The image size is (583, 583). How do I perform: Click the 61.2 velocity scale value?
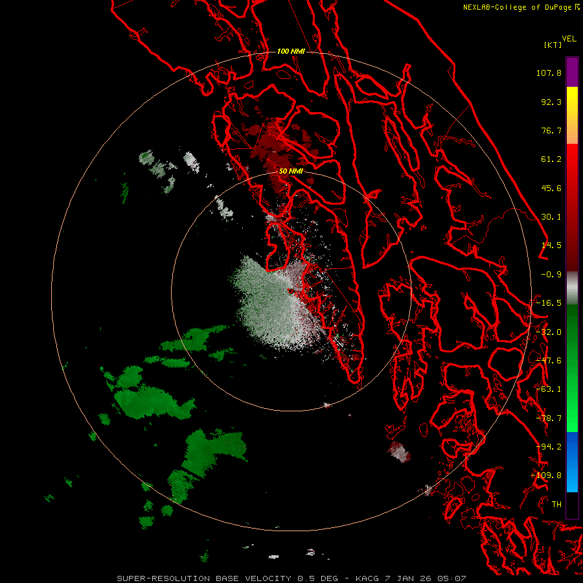coord(551,159)
